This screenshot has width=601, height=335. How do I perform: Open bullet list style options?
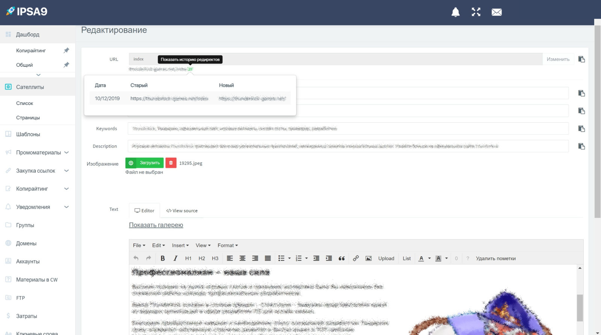pos(289,258)
